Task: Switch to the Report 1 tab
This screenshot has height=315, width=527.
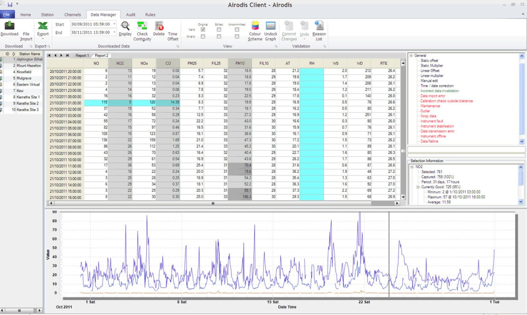Action: (x=82, y=56)
